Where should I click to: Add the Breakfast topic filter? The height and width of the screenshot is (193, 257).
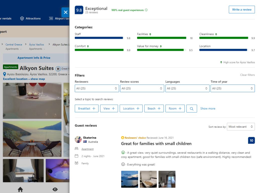coord(87,108)
